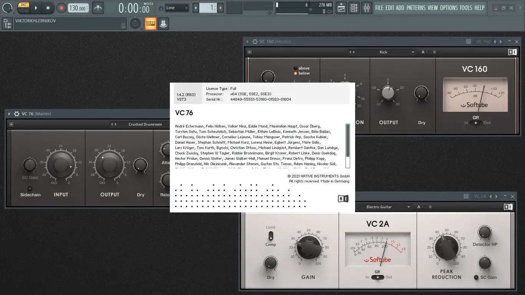Toggle the GR In/Out switch in VC 160
The width and height of the screenshot is (525, 295).
(x=476, y=123)
